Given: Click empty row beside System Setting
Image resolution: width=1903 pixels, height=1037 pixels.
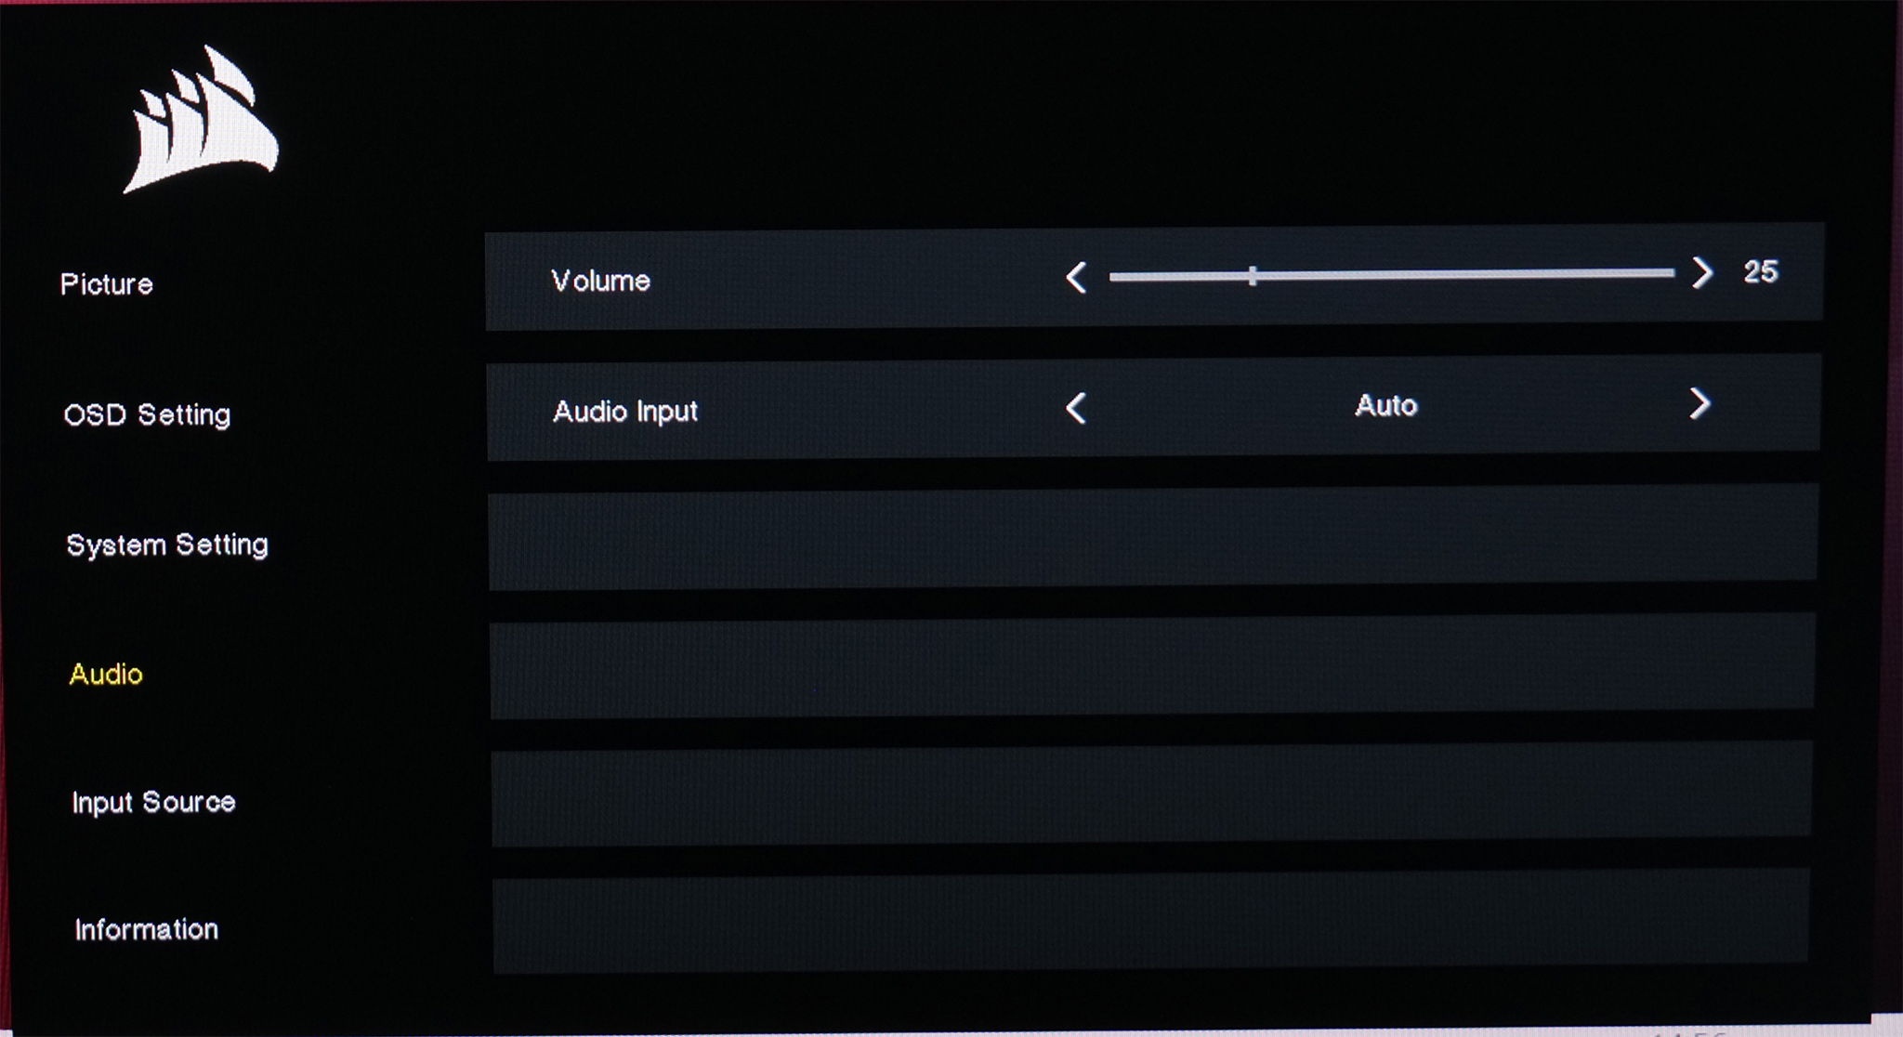Looking at the screenshot, I should [x=1152, y=537].
